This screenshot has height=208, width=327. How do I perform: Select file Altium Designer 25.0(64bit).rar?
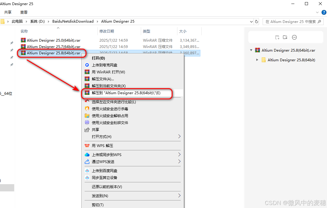click(x=53, y=40)
